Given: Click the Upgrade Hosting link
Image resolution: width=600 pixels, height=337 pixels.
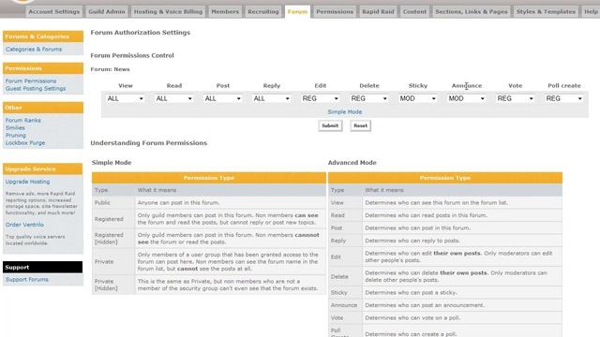Looking at the screenshot, I should coord(27,182).
